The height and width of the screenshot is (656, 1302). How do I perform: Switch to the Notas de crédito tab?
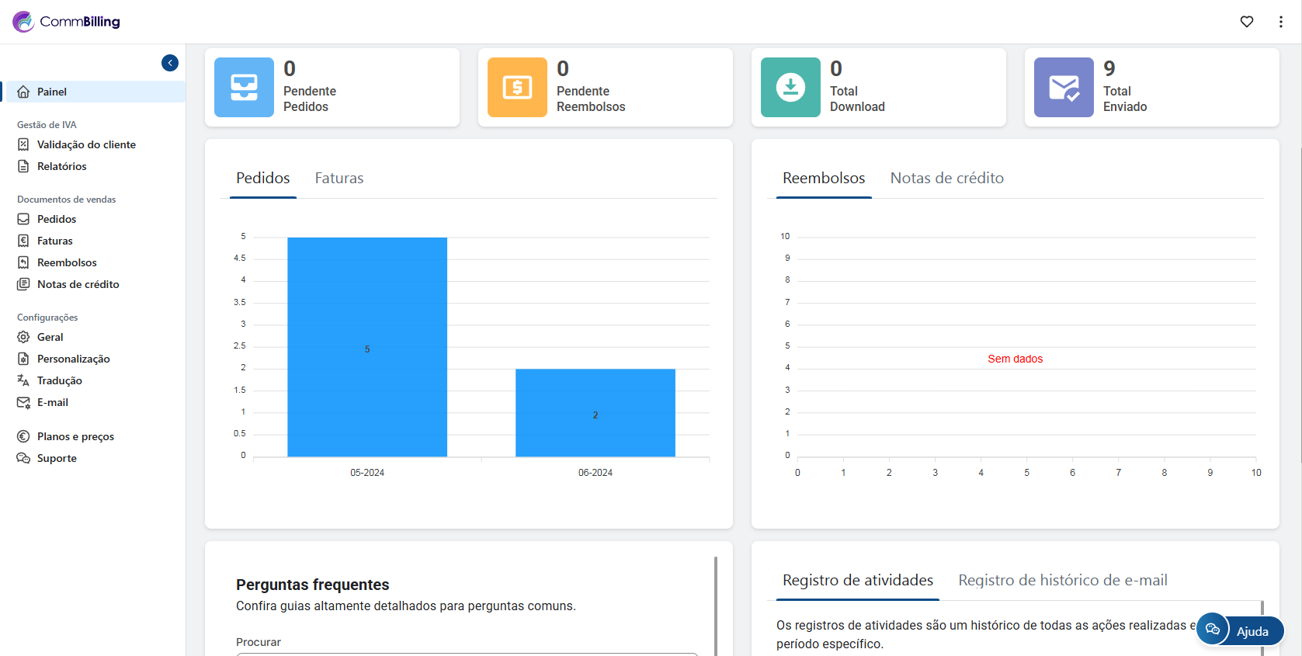point(946,179)
